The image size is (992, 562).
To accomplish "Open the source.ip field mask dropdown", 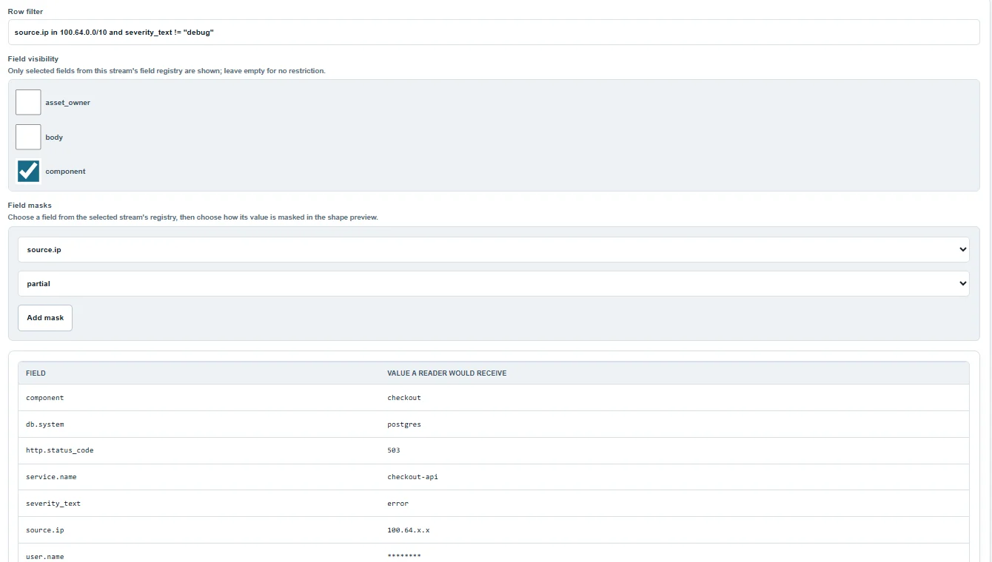I will [x=494, y=249].
